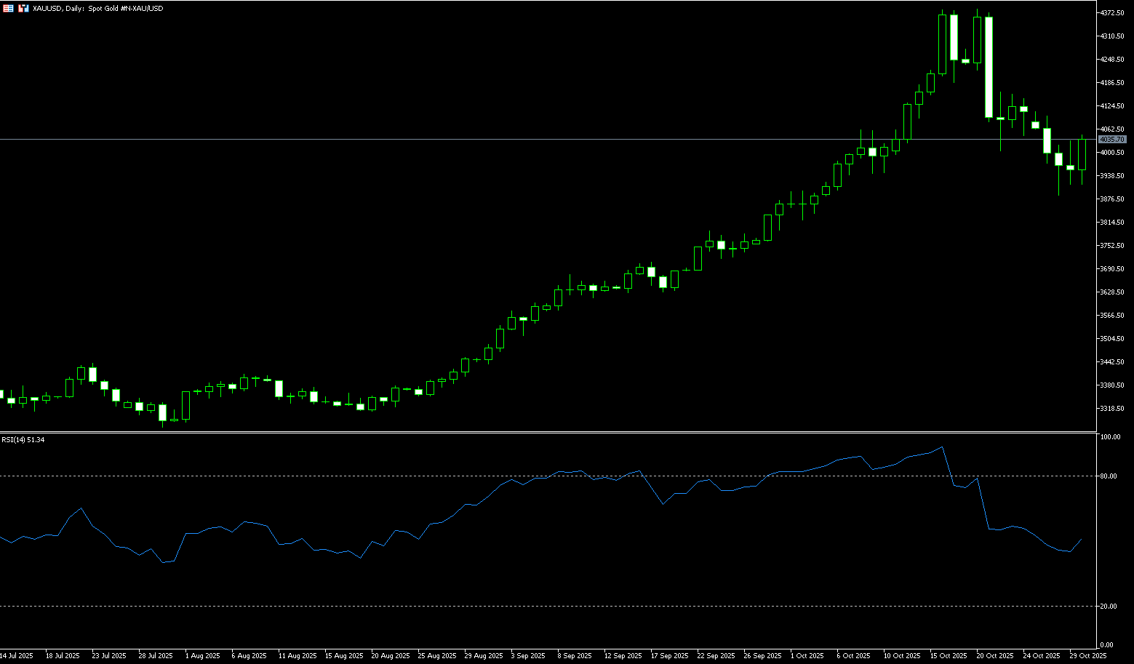
Task: Click the RSI(14) 51.34 indicator label
Action: (x=23, y=440)
